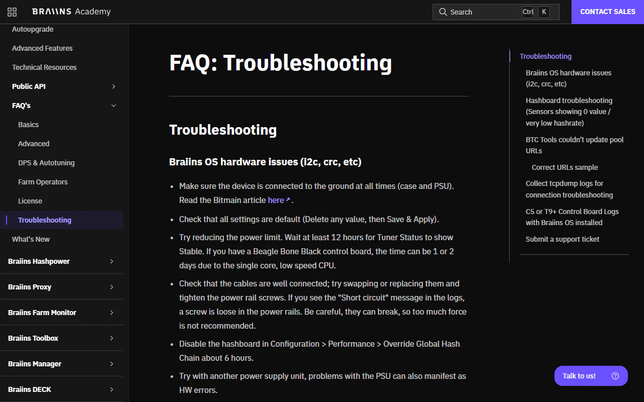Image resolution: width=644 pixels, height=402 pixels.
Task: Click the 'Troubleshooting' section heading in article
Action: (x=223, y=130)
